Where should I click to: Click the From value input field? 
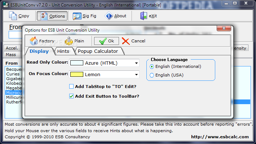click(x=16, y=35)
